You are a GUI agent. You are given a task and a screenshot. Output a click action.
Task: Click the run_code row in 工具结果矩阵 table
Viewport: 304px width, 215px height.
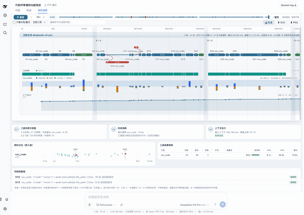[x=229, y=155]
